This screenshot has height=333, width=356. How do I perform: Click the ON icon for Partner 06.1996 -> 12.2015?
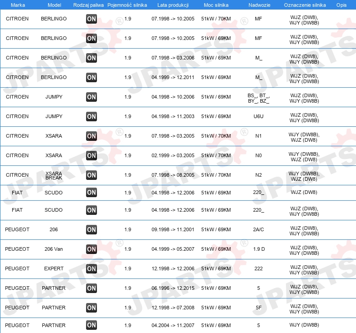(92, 288)
